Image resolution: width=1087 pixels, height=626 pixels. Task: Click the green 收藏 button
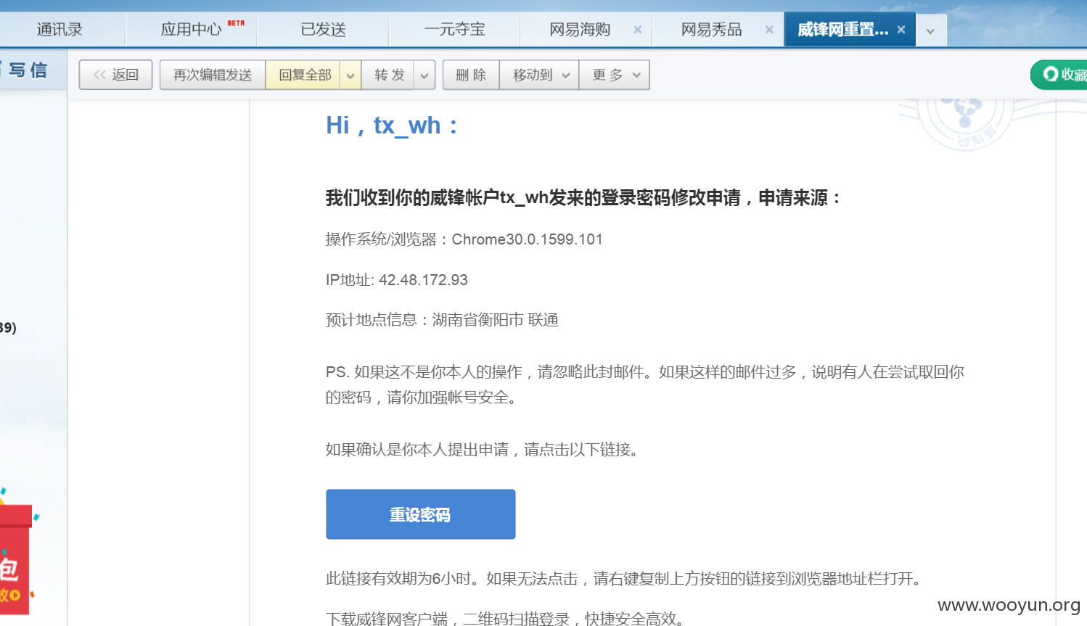pyautogui.click(x=1059, y=75)
